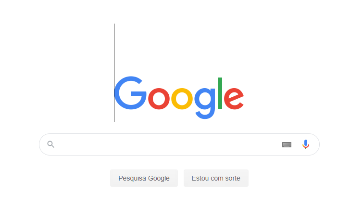Click the yellow second o in the Google logo
The width and height of the screenshot is (338, 221).
click(x=182, y=99)
